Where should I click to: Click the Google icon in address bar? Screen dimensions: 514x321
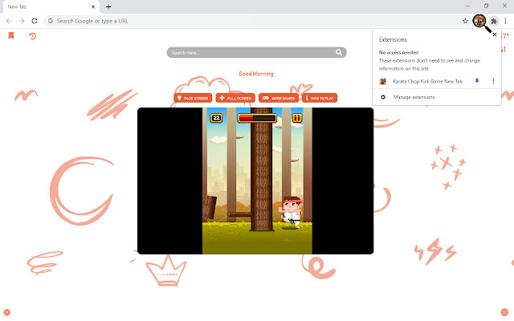click(x=51, y=21)
